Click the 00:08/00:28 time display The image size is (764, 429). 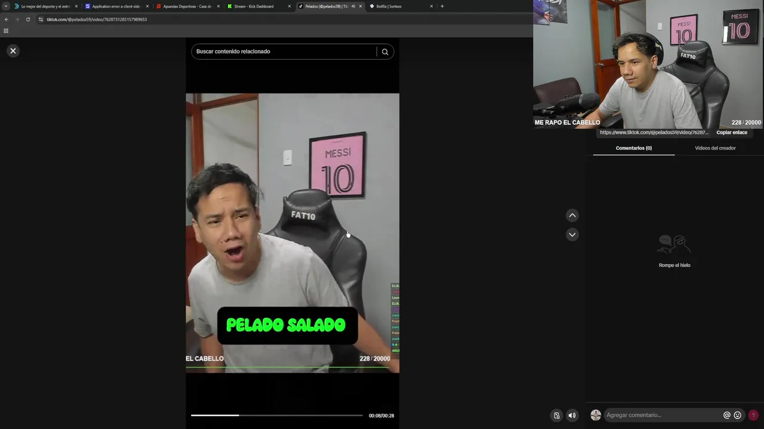[381, 416]
